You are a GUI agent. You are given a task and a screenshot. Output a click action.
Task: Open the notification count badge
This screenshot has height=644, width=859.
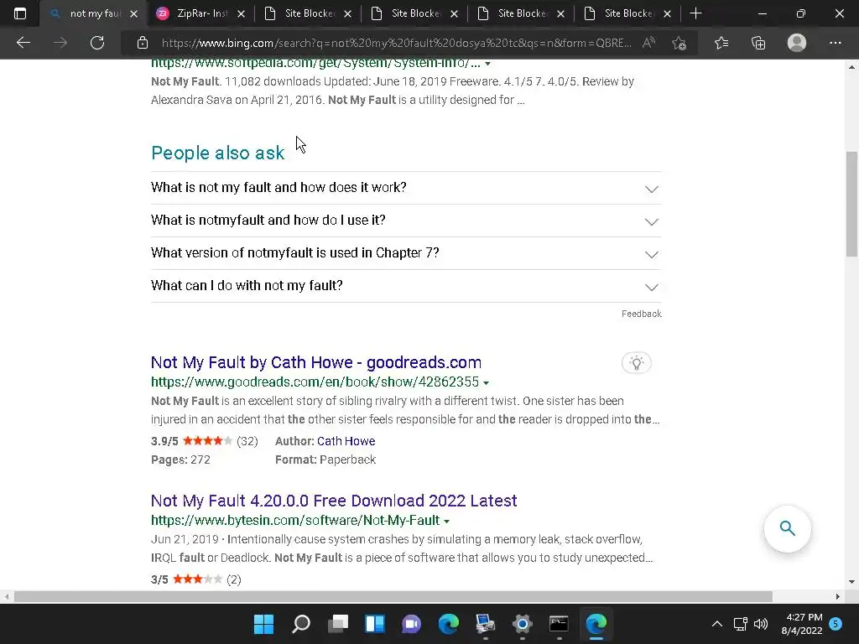(x=836, y=624)
